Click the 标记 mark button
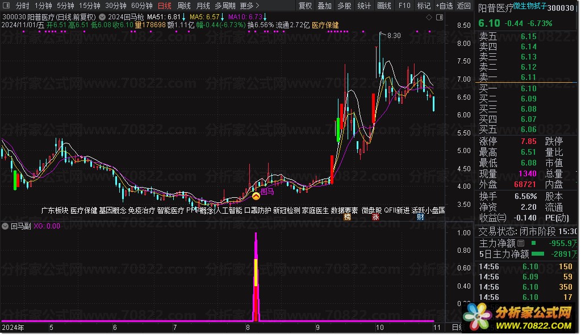Image resolution: width=581 pixels, height=335 pixels. pos(424,6)
